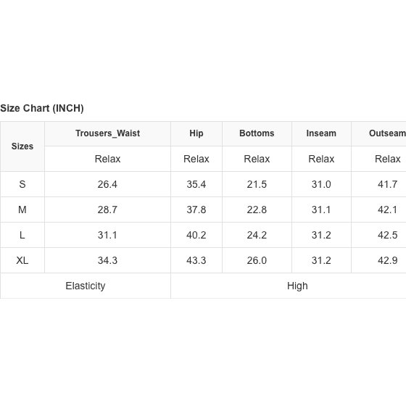Select the 43.3 hip value
The image size is (406, 406).
[196, 260]
